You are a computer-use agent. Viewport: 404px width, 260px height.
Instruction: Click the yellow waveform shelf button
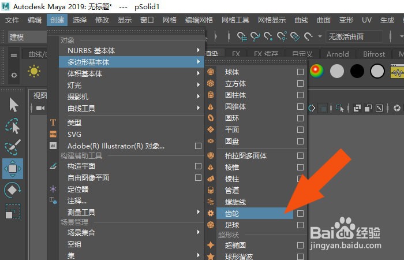(397, 71)
